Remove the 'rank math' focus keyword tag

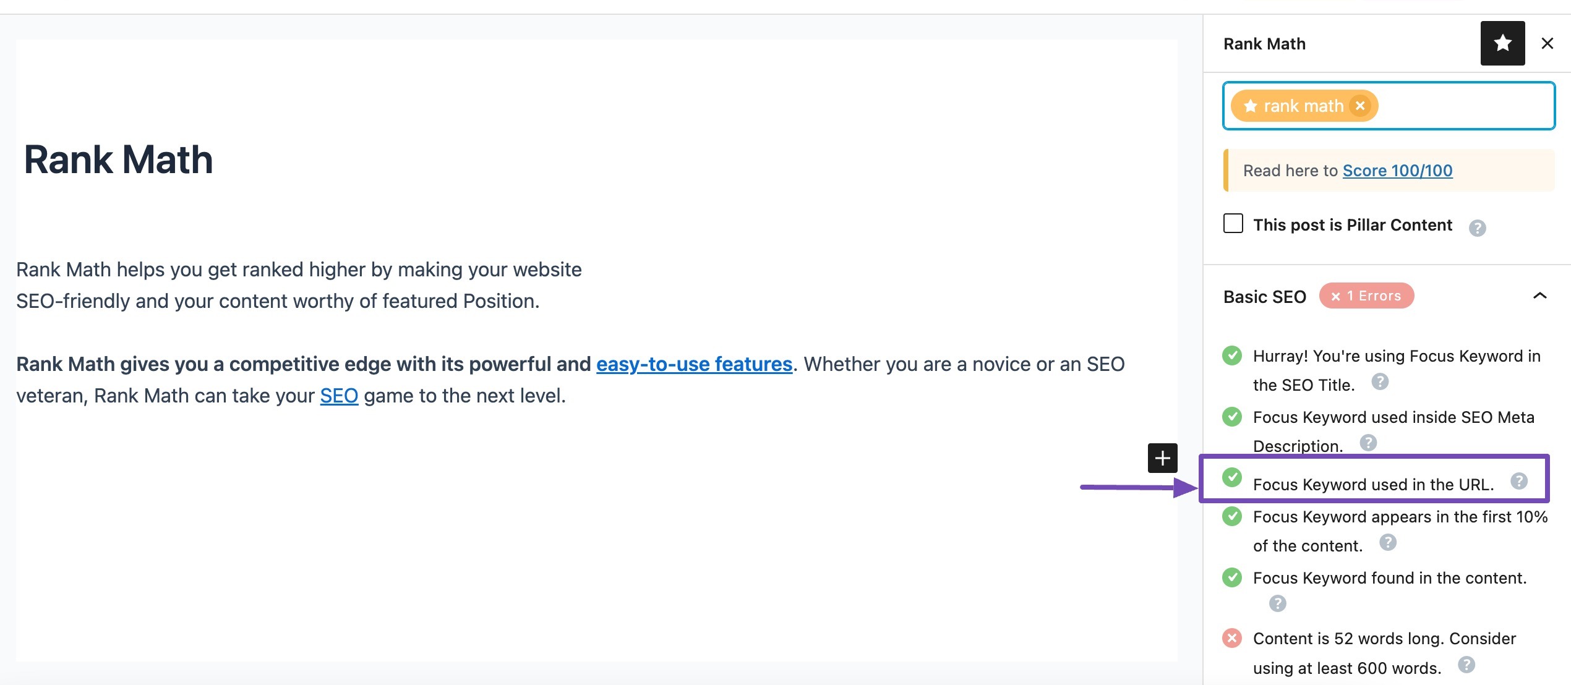coord(1360,106)
